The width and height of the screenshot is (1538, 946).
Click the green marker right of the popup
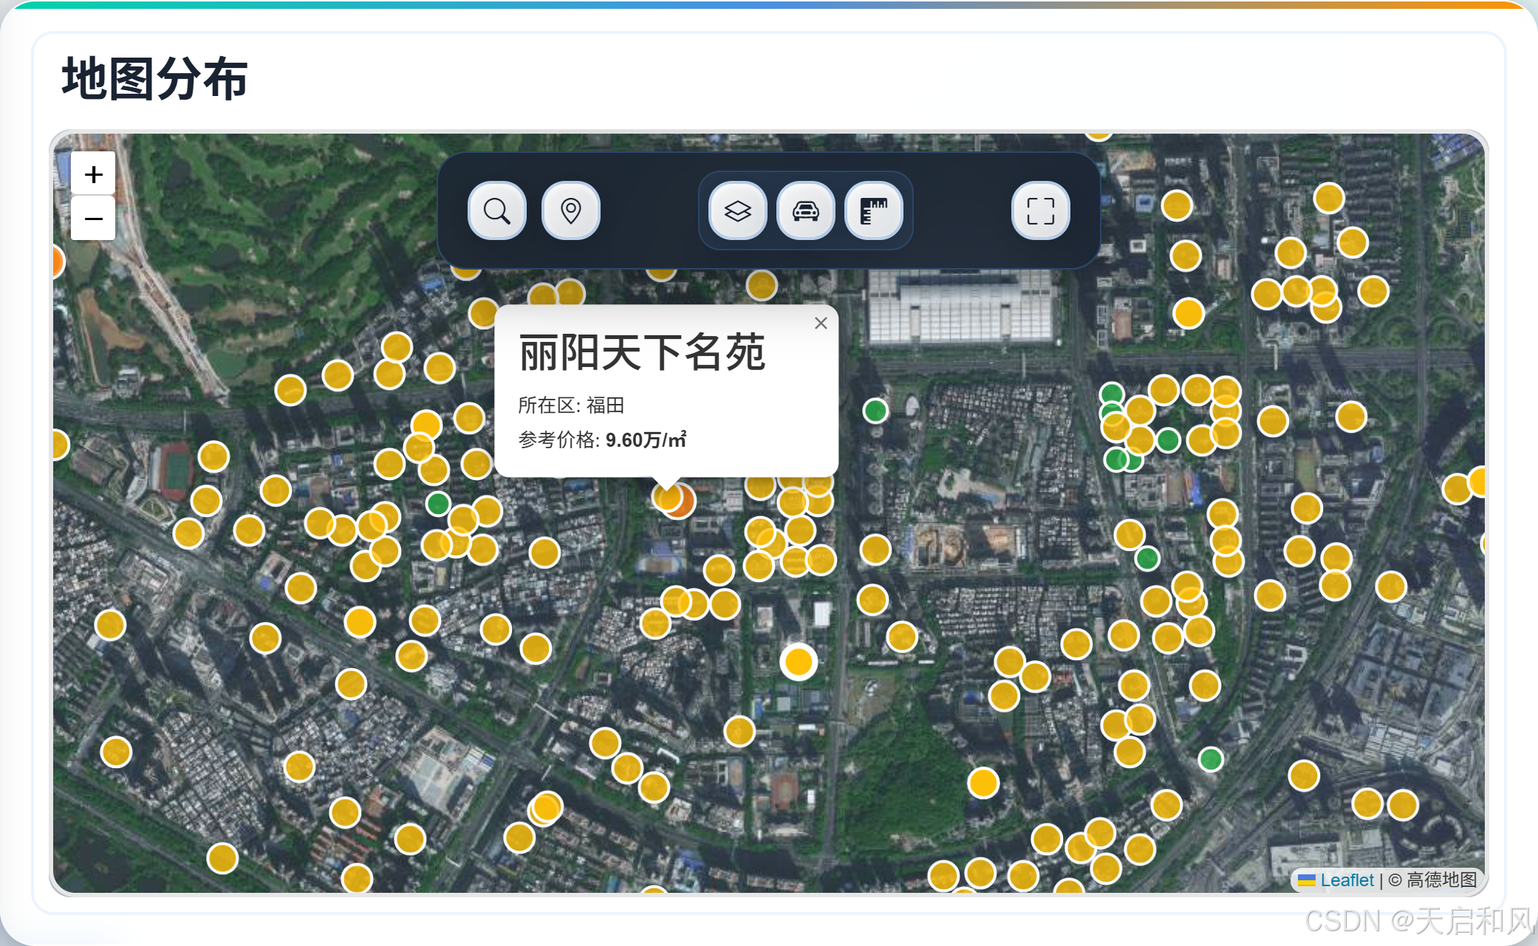pyautogui.click(x=875, y=410)
